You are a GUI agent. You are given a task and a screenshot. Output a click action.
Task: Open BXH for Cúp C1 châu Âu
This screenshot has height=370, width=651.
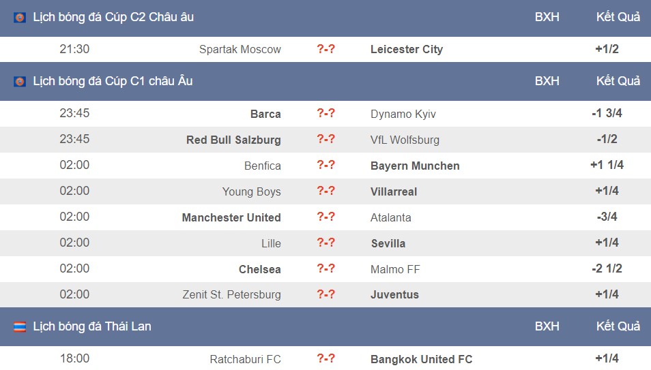click(x=547, y=81)
